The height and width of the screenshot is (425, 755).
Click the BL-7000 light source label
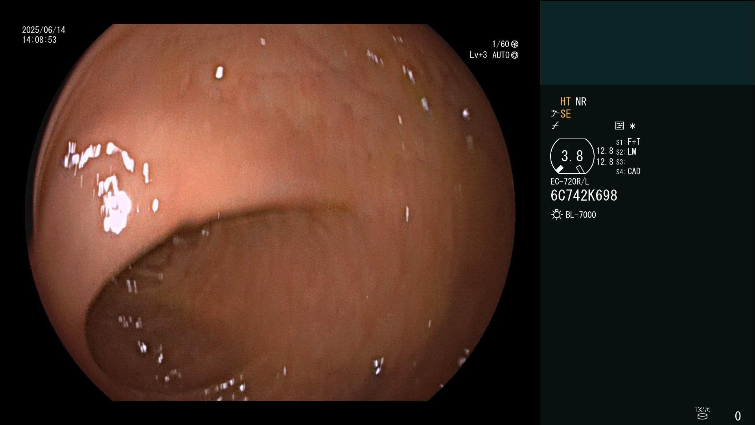pyautogui.click(x=581, y=215)
